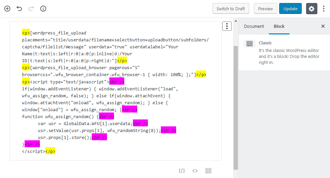Switch to the Document tab
330x178 pixels.
pos(254,26)
